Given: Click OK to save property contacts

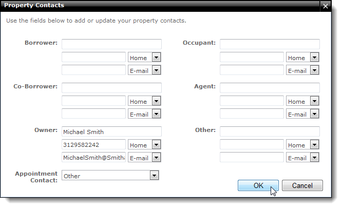Looking at the screenshot, I should [x=258, y=185].
